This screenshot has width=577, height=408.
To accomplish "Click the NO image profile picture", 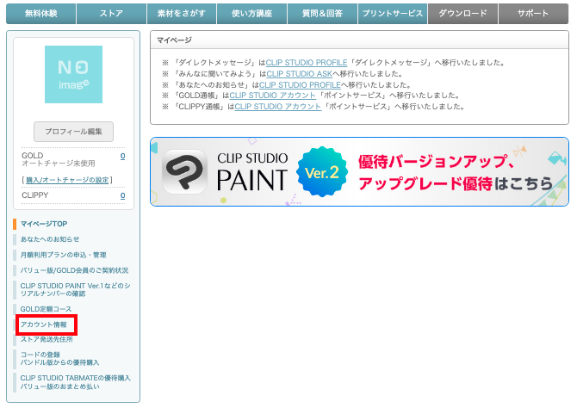I will pyautogui.click(x=73, y=74).
